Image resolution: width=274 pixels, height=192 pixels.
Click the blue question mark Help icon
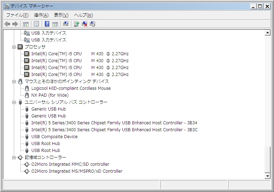click(47, 24)
